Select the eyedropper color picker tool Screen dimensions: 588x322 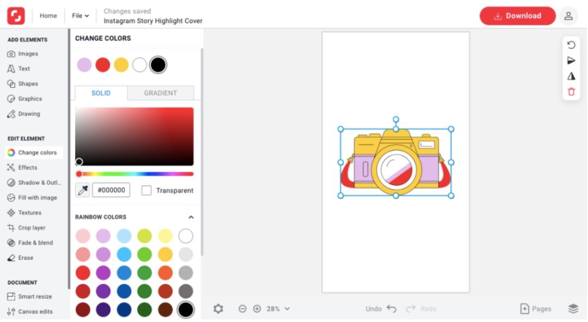click(x=83, y=190)
